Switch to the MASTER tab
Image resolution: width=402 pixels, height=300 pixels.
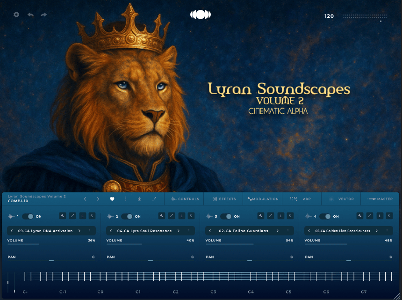[x=380, y=199]
